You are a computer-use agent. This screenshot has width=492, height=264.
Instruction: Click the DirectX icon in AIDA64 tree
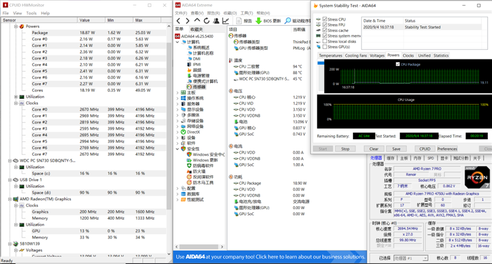coord(183,132)
